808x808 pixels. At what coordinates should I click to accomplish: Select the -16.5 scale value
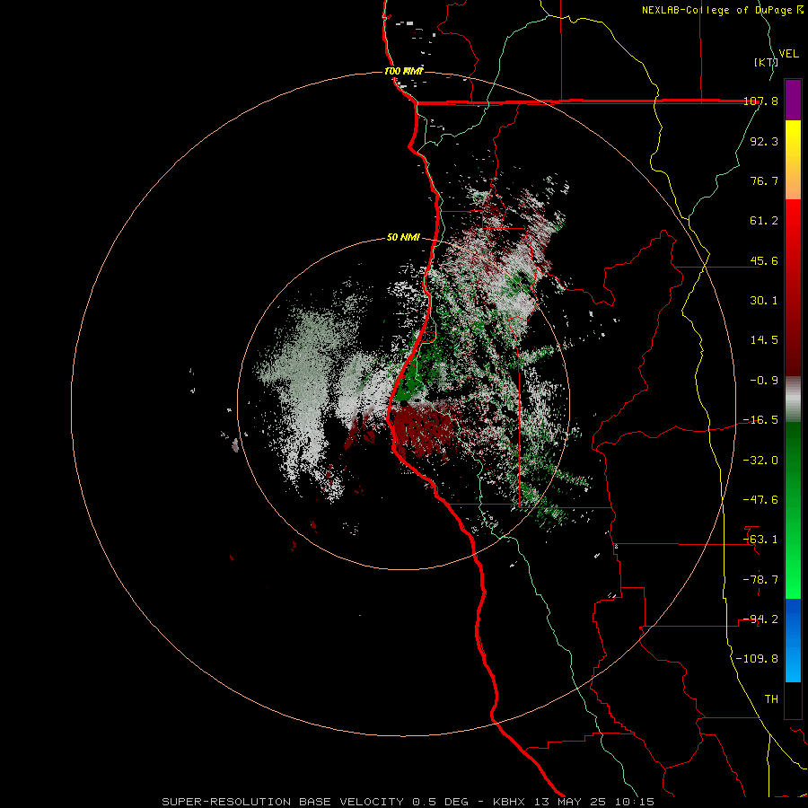click(761, 420)
